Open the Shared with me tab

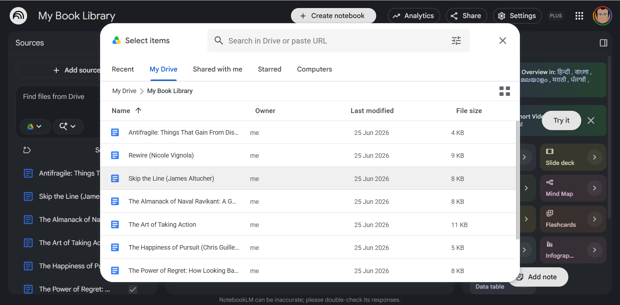click(218, 69)
